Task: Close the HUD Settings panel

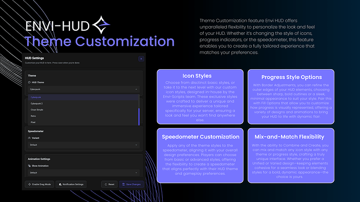Action: click(x=141, y=59)
